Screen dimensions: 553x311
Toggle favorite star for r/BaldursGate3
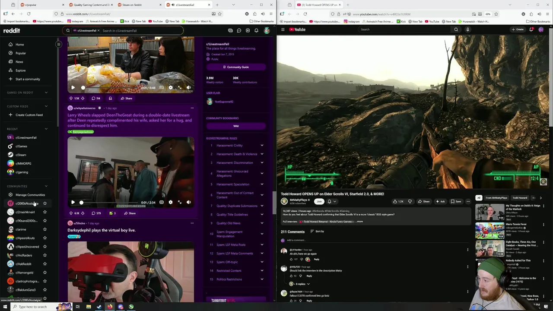[x=45, y=290]
